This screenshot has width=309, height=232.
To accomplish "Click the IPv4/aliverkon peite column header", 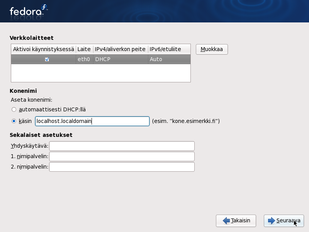I will point(120,49).
